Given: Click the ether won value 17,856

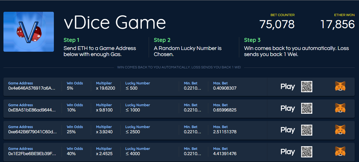Looking at the screenshot, I should click(x=338, y=24).
